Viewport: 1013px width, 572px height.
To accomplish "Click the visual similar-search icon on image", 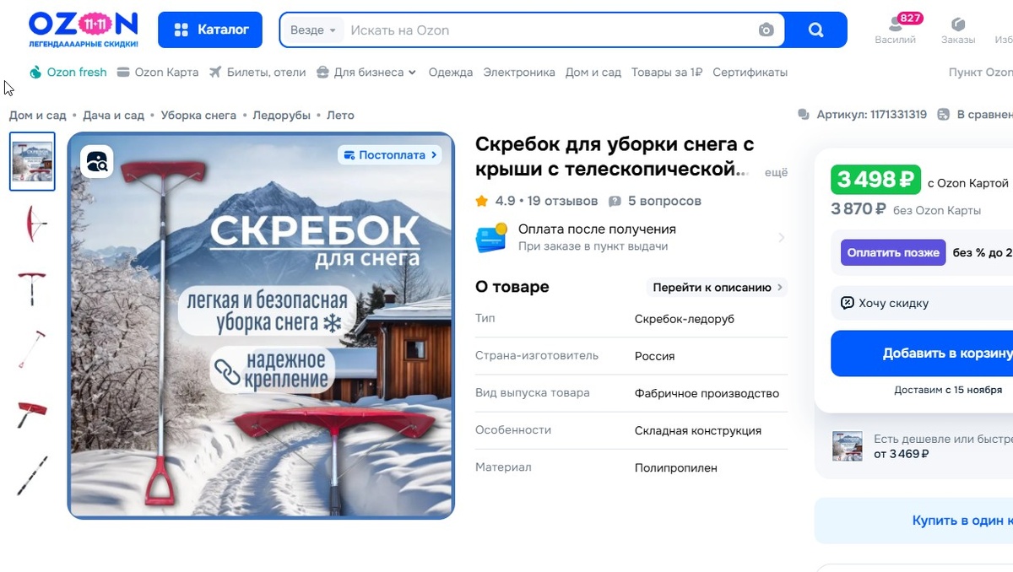I will click(97, 162).
